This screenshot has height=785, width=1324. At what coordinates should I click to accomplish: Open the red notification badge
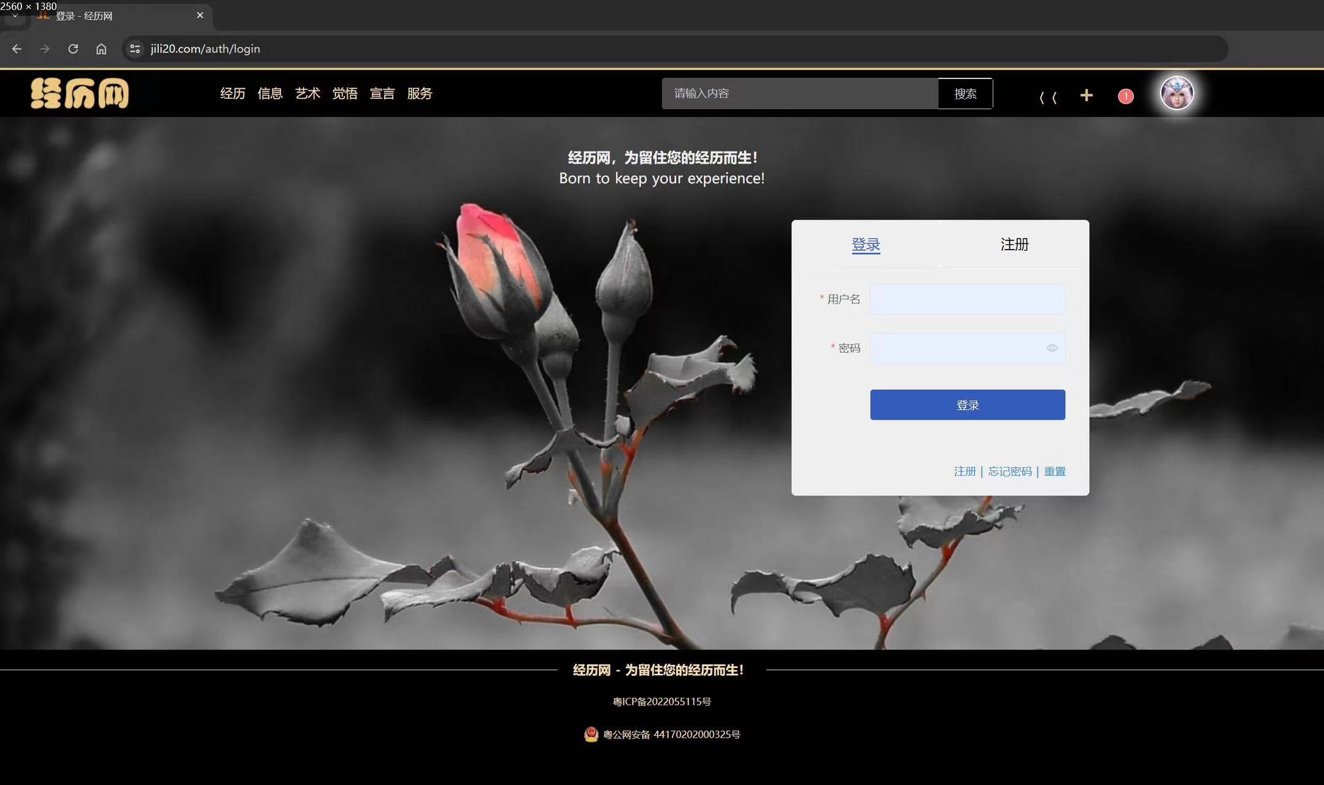point(1126,96)
